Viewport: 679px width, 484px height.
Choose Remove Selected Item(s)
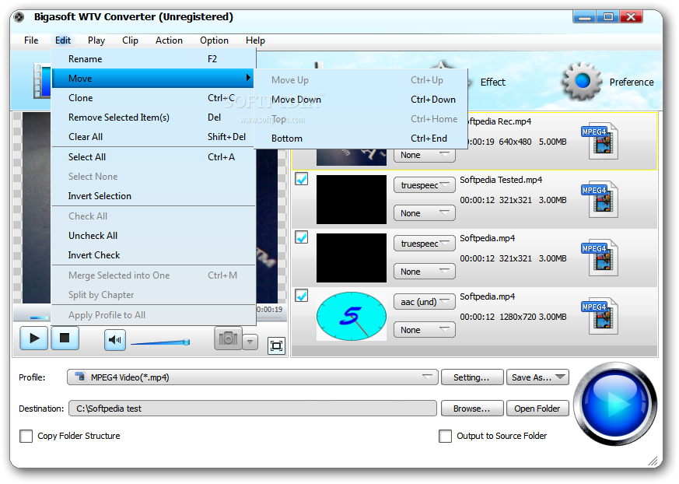pos(153,117)
